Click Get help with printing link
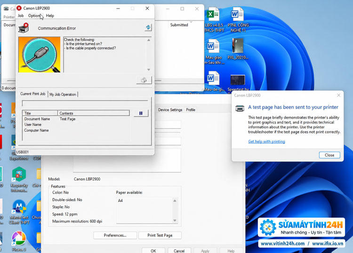The height and width of the screenshot is (253, 353). [266, 141]
